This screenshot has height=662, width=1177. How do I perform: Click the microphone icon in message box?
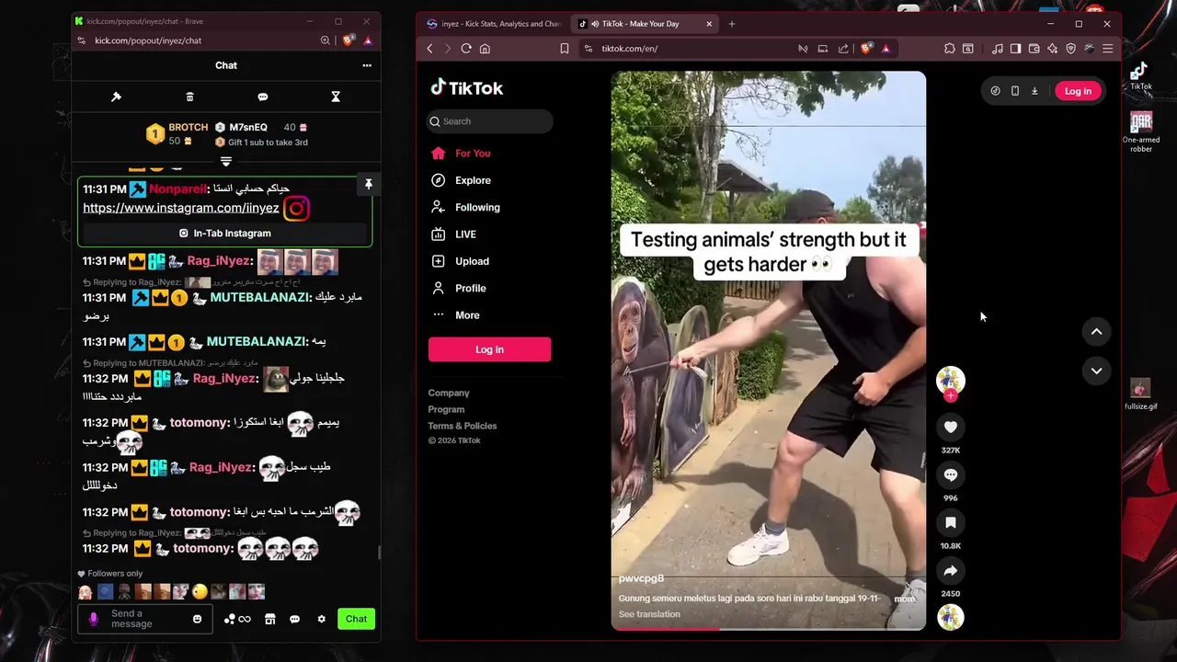(94, 619)
